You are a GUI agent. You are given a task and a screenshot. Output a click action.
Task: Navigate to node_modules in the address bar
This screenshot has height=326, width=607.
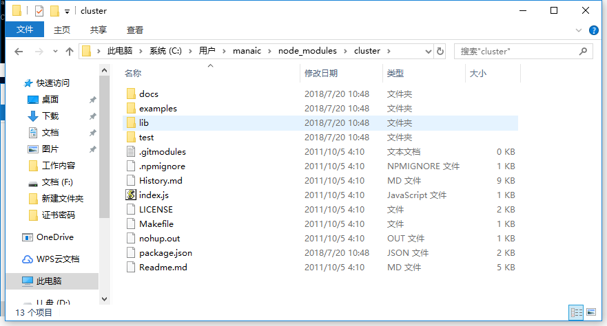[x=307, y=51]
